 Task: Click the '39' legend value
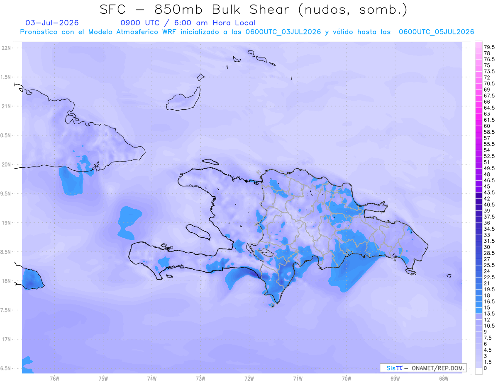[x=487, y=210]
